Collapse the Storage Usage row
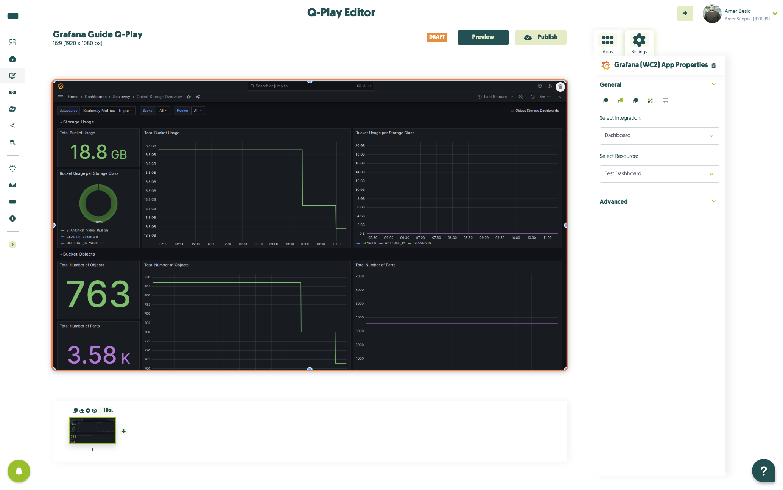The image size is (783, 490). point(76,122)
